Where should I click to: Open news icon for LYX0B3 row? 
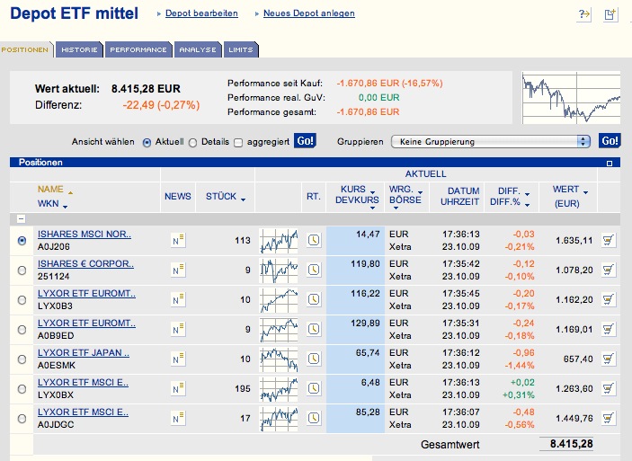[178, 299]
